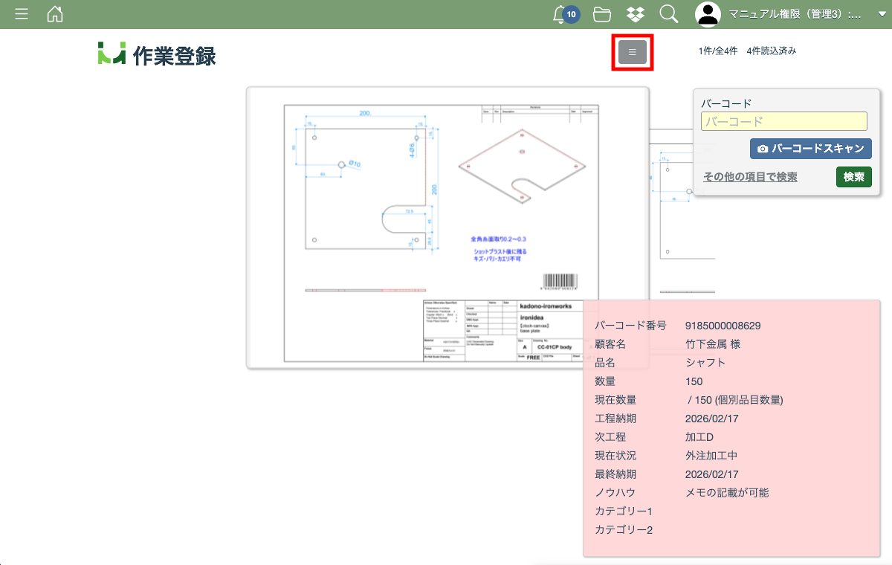Click the barcode number 9185000008629

[x=723, y=326]
